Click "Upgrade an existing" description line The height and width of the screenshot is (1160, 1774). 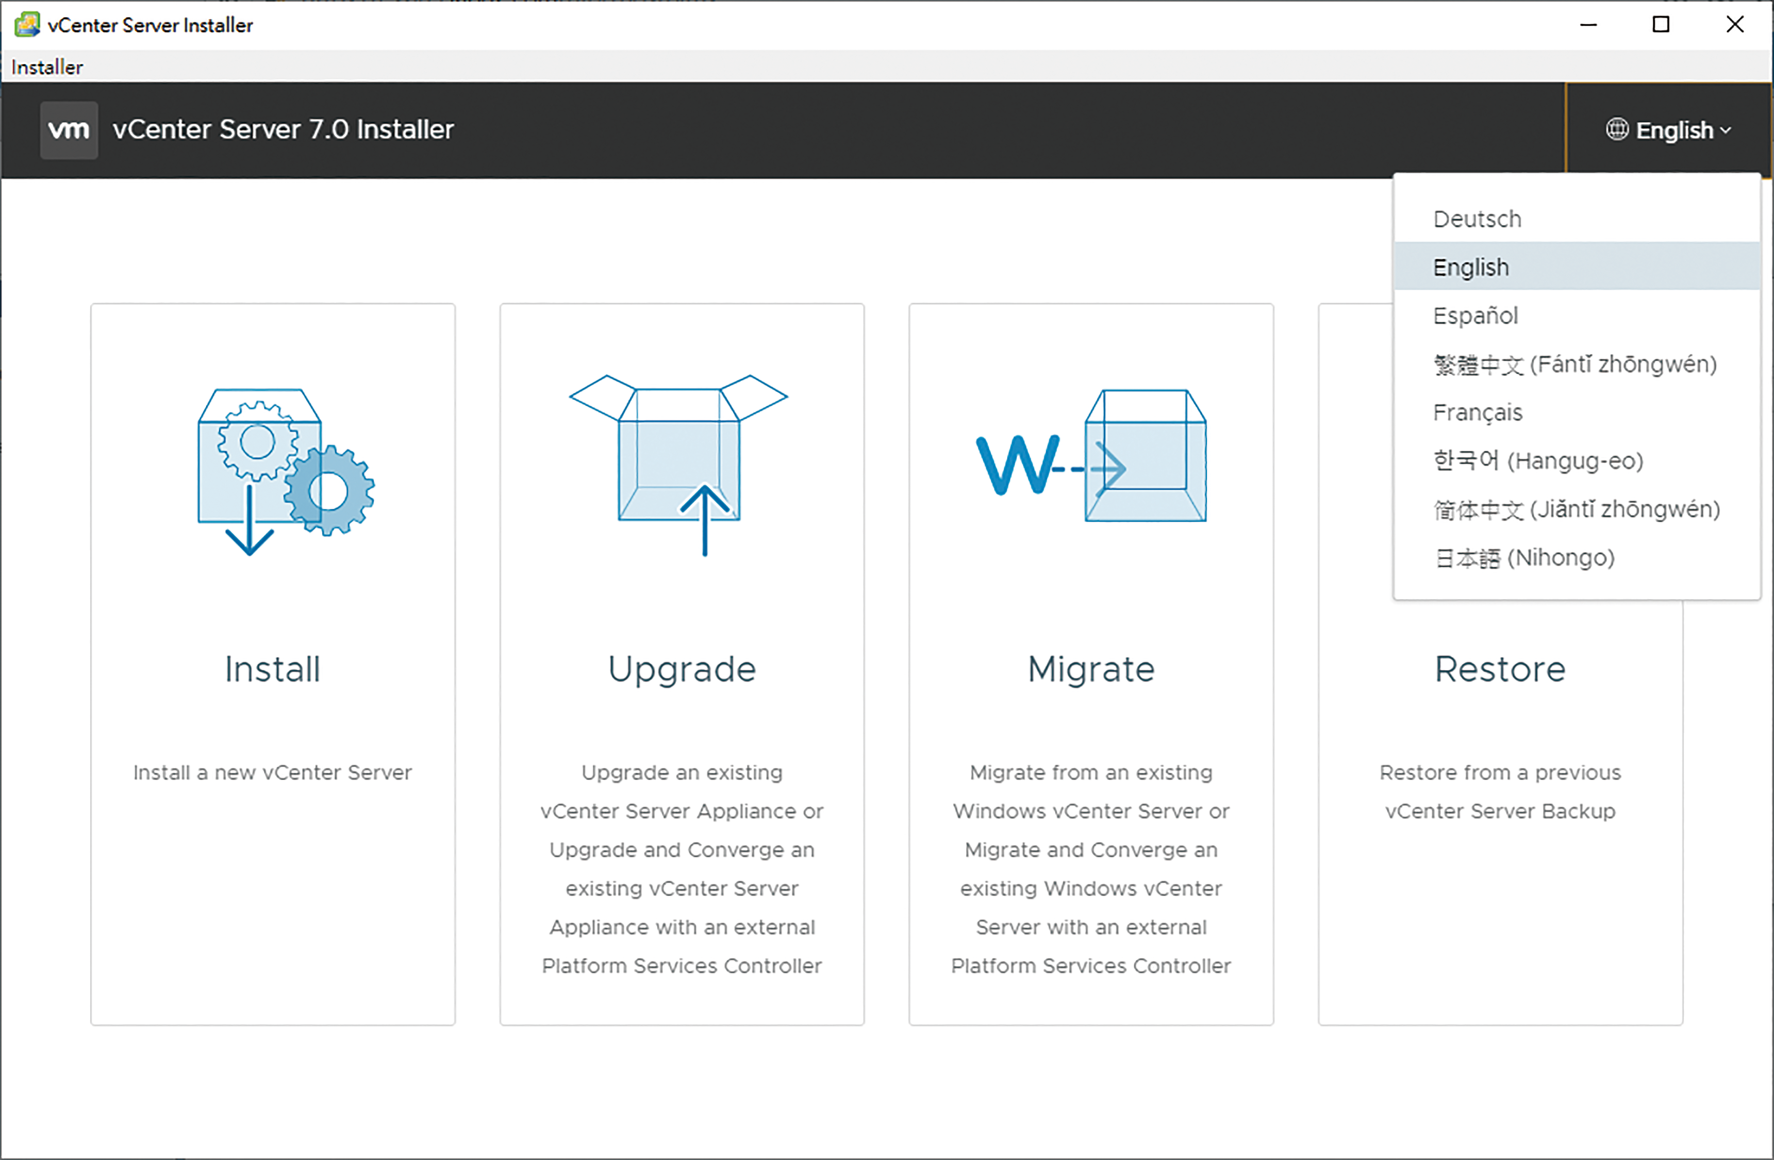pyautogui.click(x=682, y=773)
